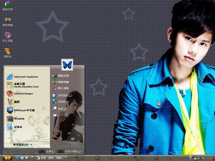This screenshot has width=215, height=161.
Task: Open 桌酷主题 Desk.ZhuoKu.Com entry
Action: 23,85
